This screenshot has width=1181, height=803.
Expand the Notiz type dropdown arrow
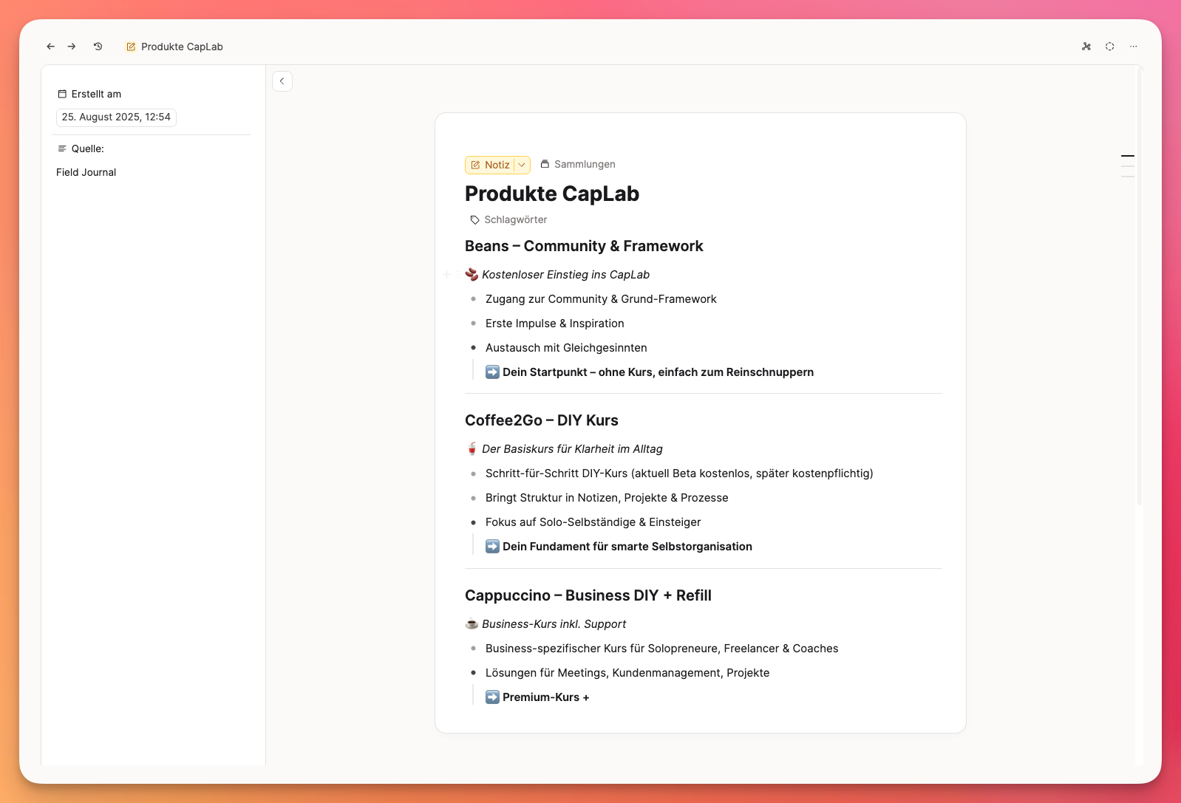[x=522, y=165]
